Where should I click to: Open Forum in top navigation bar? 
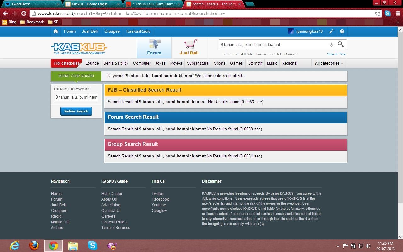[x=70, y=31]
